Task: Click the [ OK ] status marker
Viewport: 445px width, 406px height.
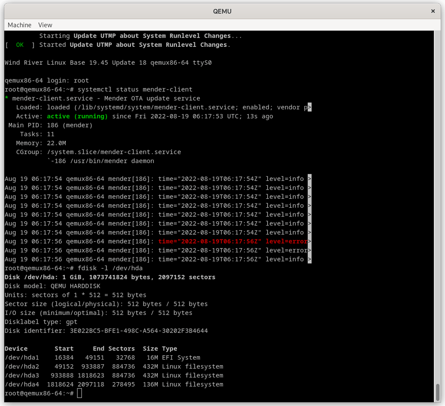Action: coord(19,44)
